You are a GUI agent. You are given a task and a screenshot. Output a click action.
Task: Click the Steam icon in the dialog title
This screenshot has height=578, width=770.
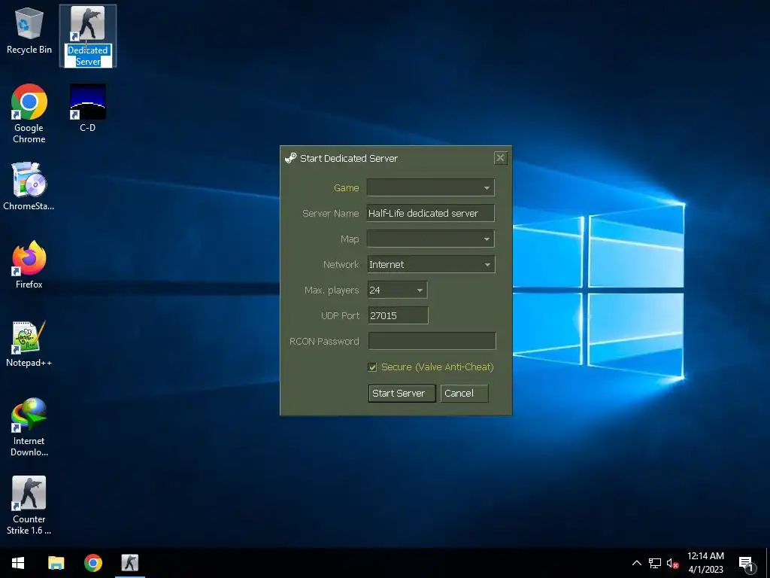pos(291,158)
